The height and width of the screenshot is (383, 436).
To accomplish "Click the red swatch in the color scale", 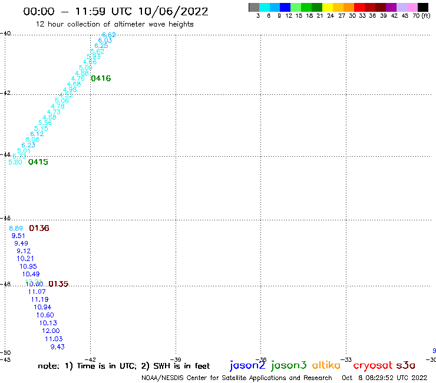I will [x=359, y=7].
